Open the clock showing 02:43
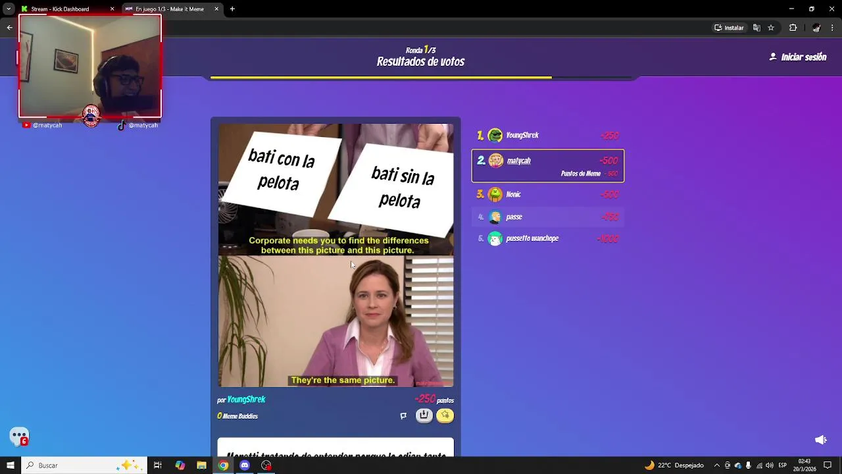This screenshot has height=474, width=842. (805, 465)
